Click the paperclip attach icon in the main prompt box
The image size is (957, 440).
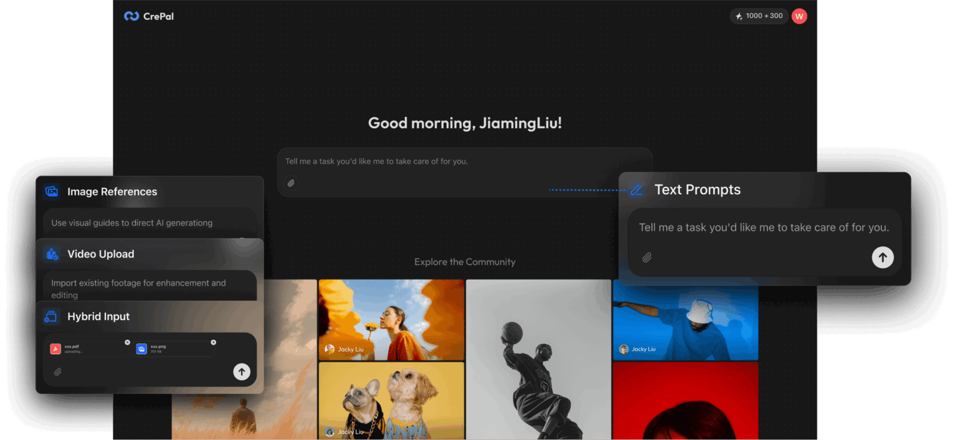(x=291, y=183)
